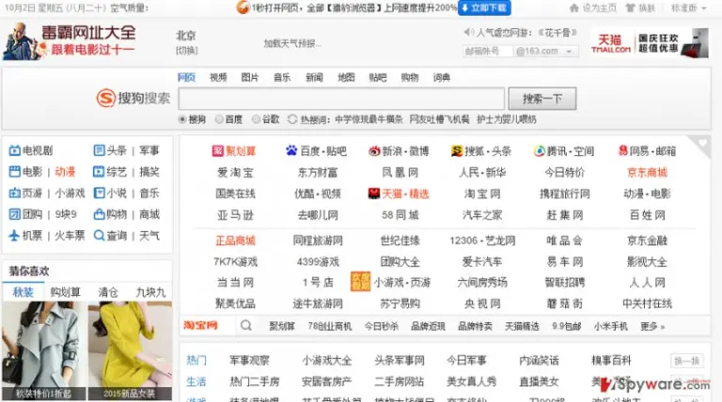Click the Sogou search logo icon
This screenshot has width=722, height=402.
tap(105, 98)
